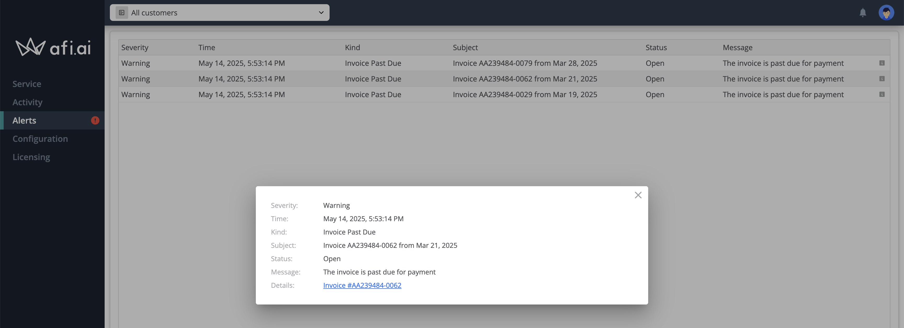Select table subject 'Invoice AA239484-0062 from Mar 21, 2025'
Image resolution: width=904 pixels, height=328 pixels.
point(525,79)
